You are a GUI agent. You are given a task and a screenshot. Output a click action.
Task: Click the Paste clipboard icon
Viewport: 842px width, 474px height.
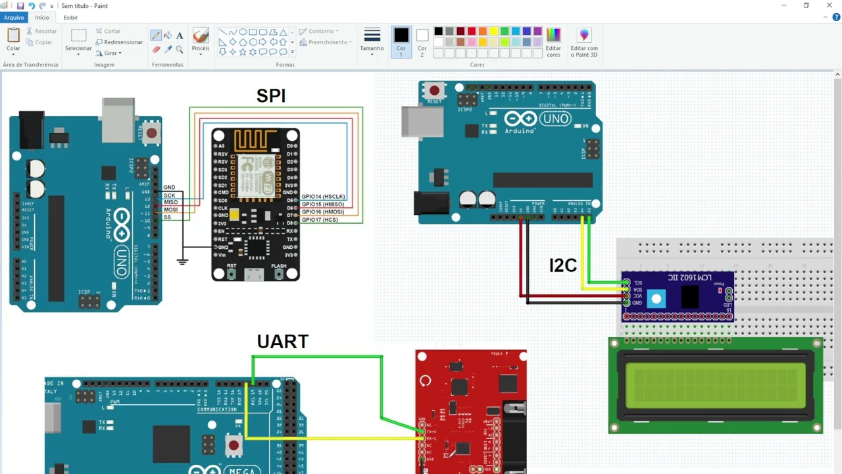pos(13,35)
